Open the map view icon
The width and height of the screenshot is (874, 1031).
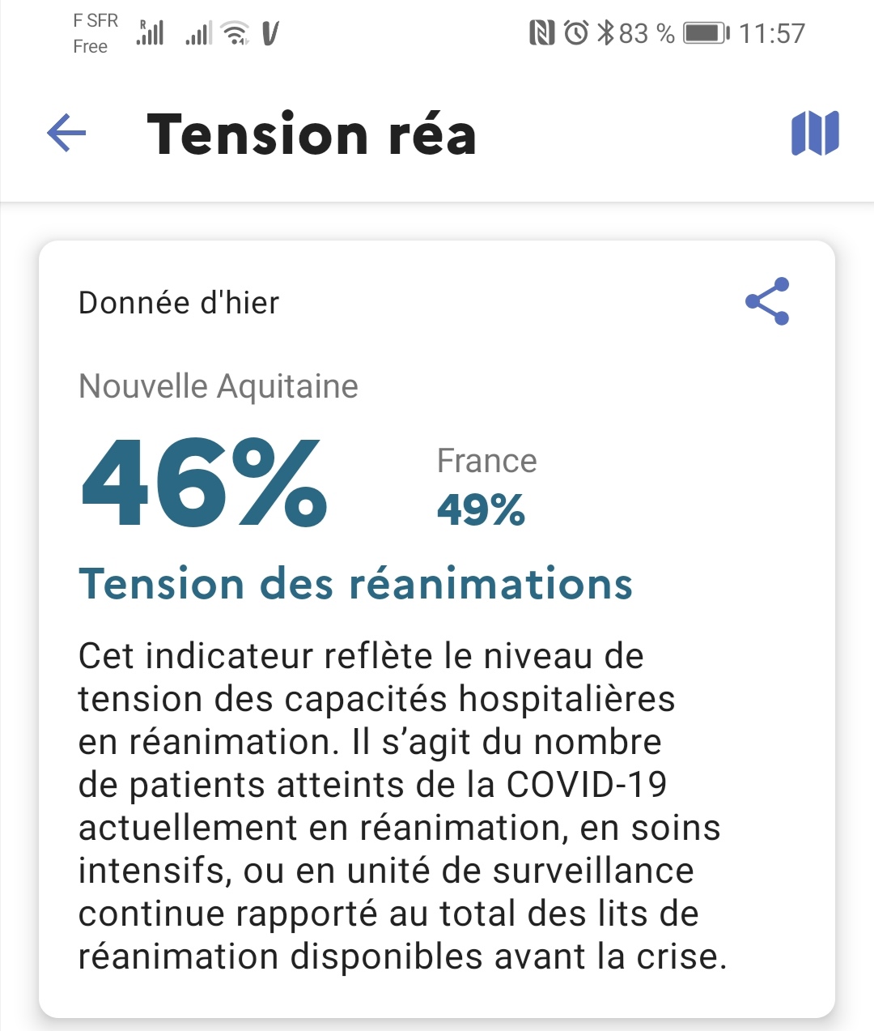tap(815, 134)
